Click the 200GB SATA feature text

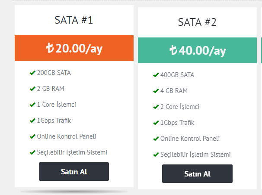(x=54, y=73)
